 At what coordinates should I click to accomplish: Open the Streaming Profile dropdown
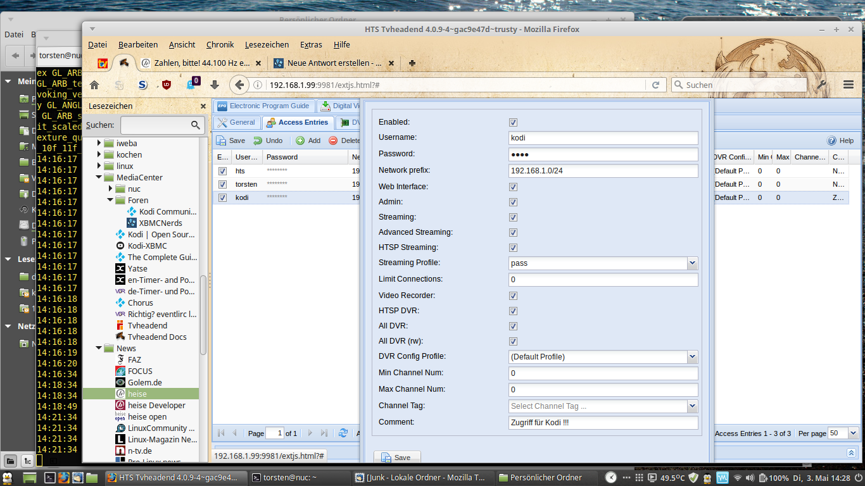click(692, 263)
